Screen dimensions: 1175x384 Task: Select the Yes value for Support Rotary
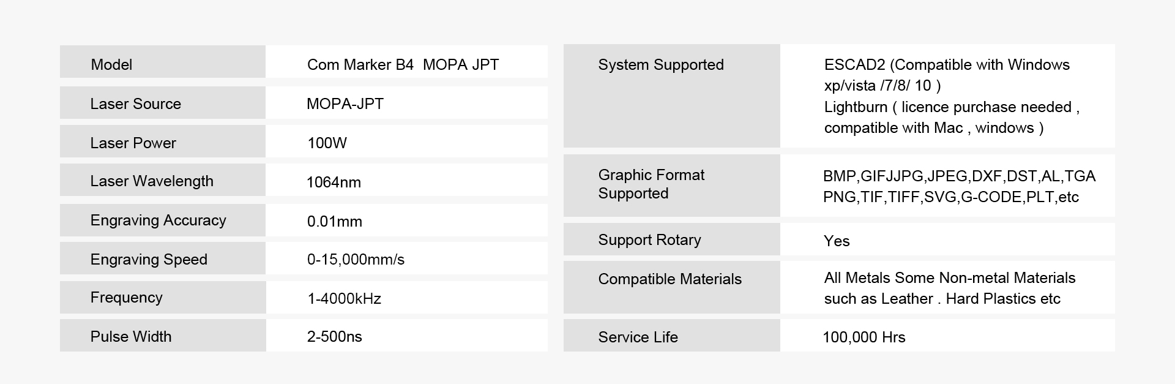click(x=837, y=241)
